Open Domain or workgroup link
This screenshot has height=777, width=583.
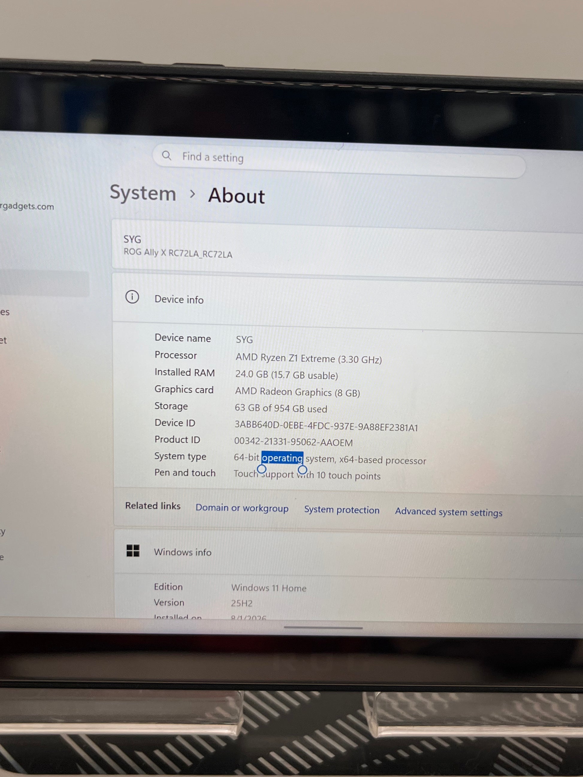pyautogui.click(x=242, y=508)
